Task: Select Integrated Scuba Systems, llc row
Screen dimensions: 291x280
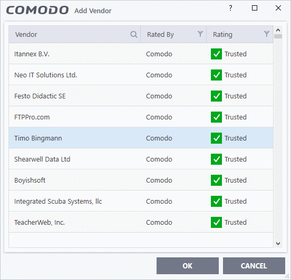Action: [141, 201]
